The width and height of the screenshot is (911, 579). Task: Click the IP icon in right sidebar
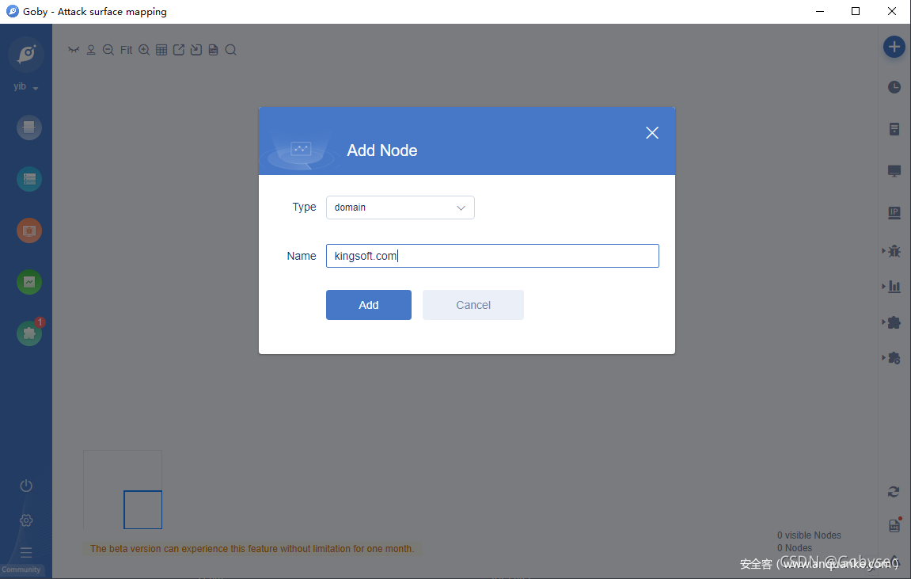click(894, 212)
